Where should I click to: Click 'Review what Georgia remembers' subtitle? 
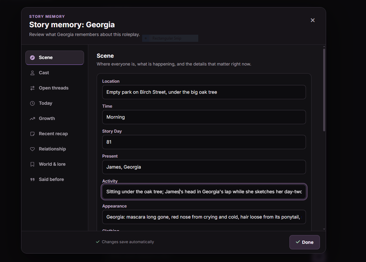(85, 35)
